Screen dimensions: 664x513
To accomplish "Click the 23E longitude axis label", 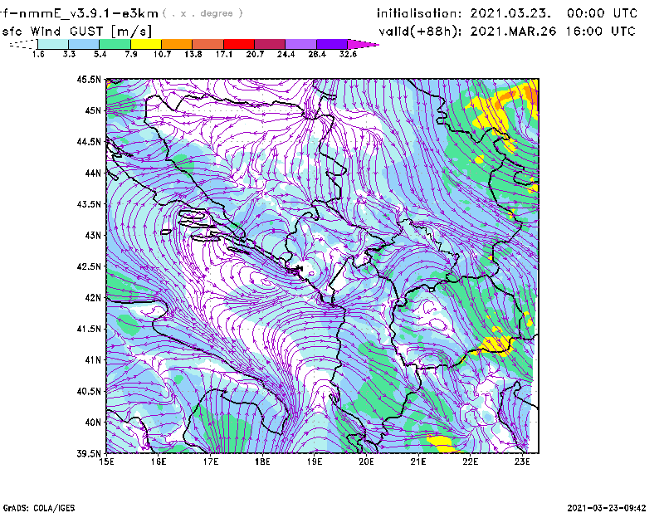I will point(523,462).
